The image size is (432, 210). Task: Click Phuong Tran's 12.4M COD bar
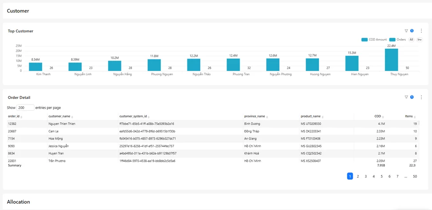pyautogui.click(x=233, y=65)
